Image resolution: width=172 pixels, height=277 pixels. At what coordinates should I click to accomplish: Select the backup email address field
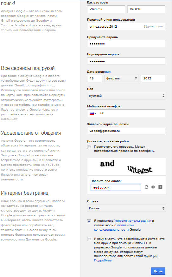pos(126,131)
